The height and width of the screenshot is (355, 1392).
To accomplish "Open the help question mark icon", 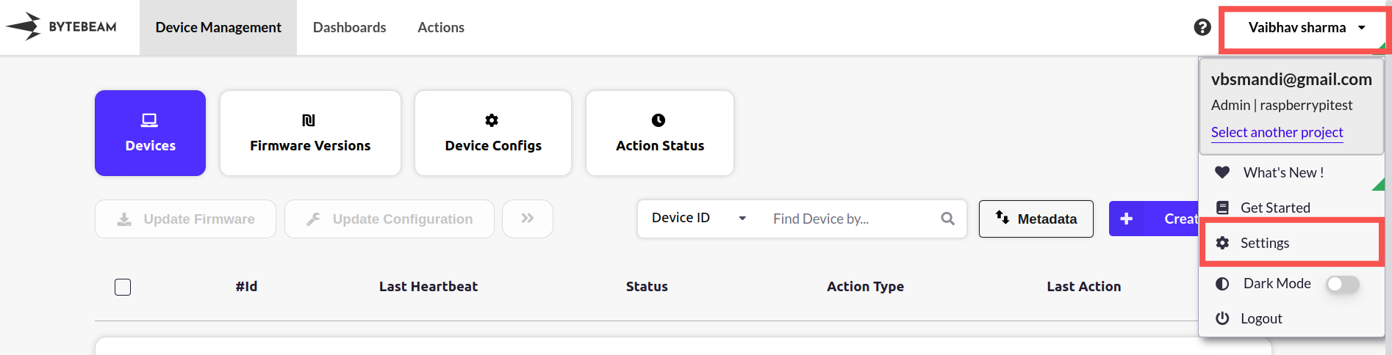I will coord(1202,27).
